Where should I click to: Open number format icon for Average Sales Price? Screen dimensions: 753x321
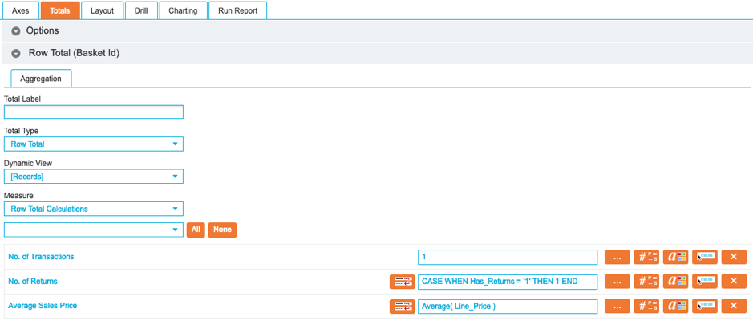pos(646,307)
